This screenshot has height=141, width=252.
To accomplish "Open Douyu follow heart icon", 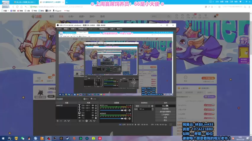I will coord(182,16).
